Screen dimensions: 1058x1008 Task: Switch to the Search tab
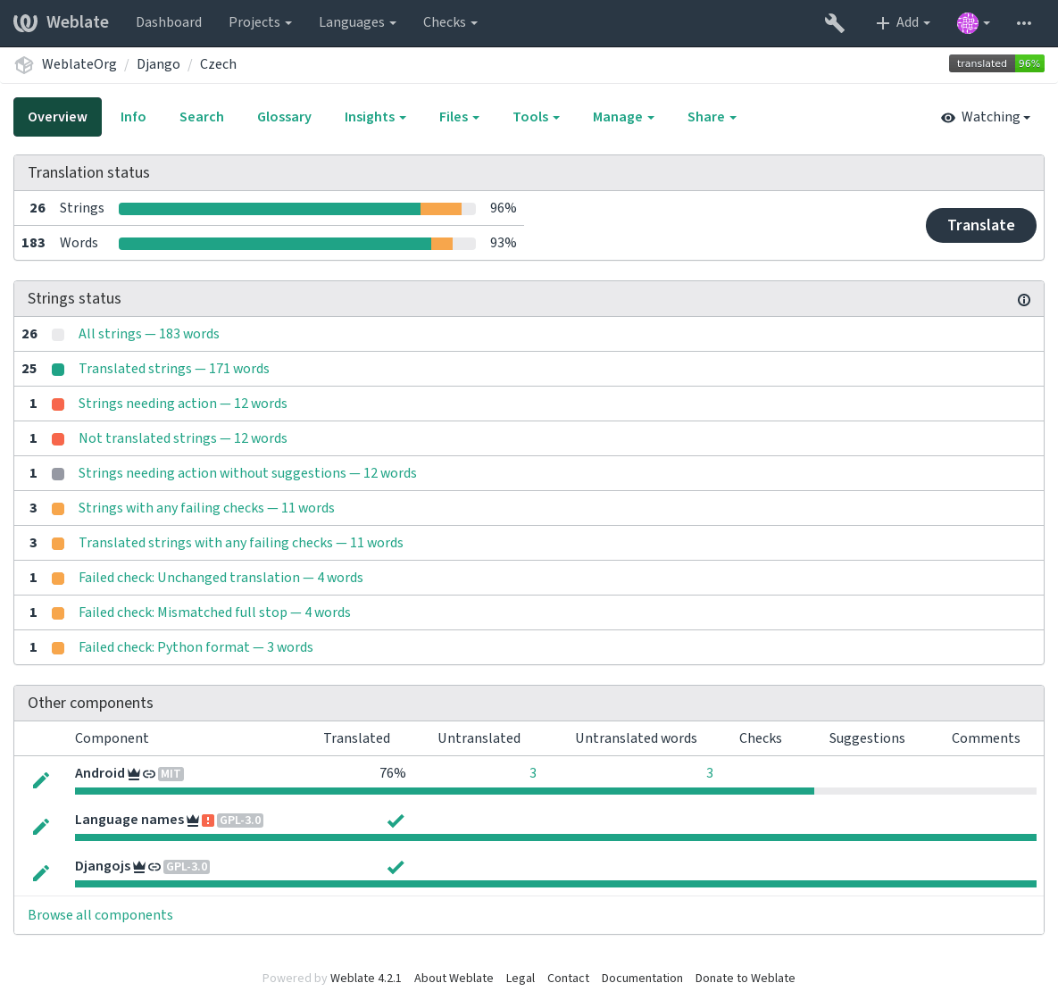tap(201, 117)
